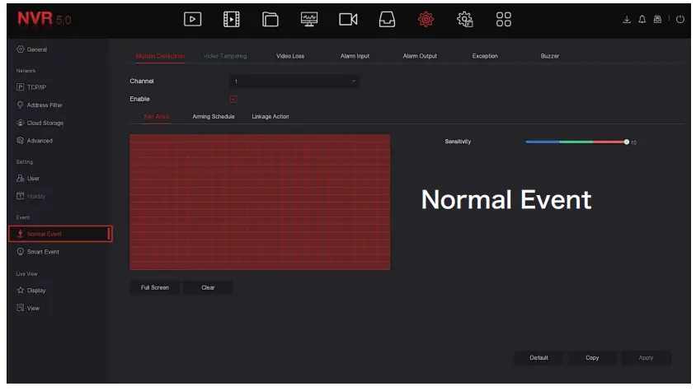The width and height of the screenshot is (696, 391).
Task: Open the maintenance gear icon
Action: click(465, 19)
